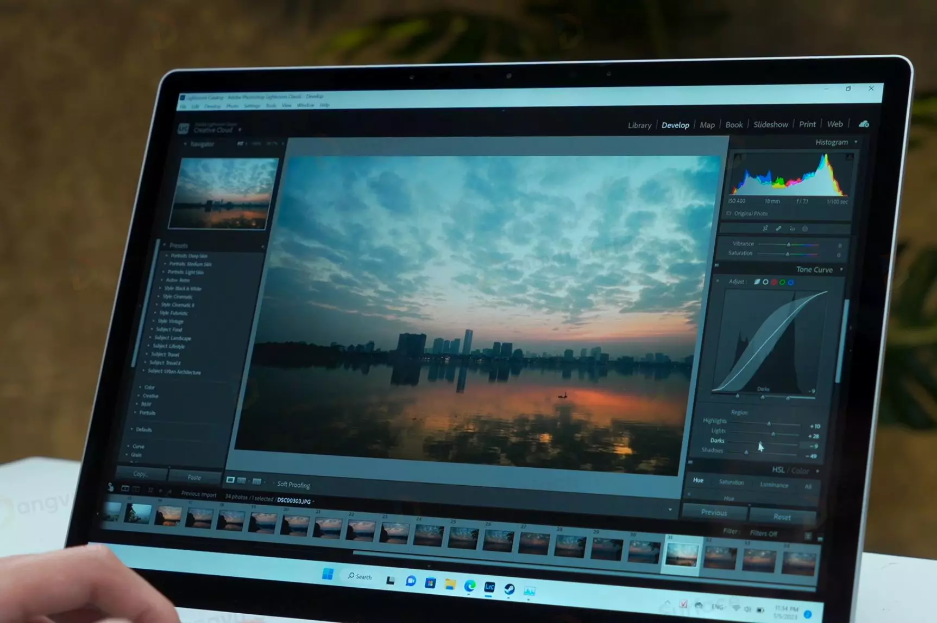Open the Print module

point(807,124)
